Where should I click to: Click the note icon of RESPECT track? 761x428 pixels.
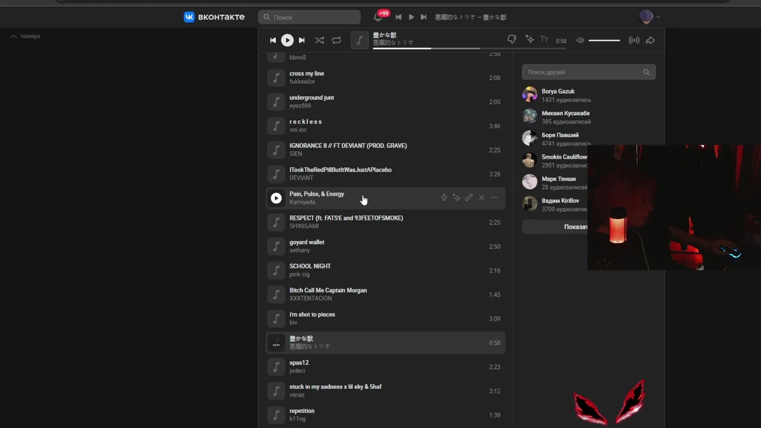[x=276, y=222]
